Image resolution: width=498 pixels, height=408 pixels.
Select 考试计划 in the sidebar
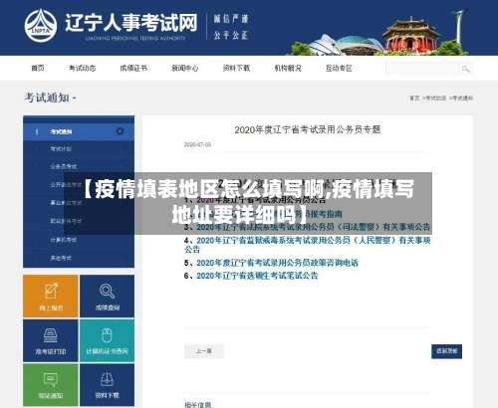pos(61,148)
